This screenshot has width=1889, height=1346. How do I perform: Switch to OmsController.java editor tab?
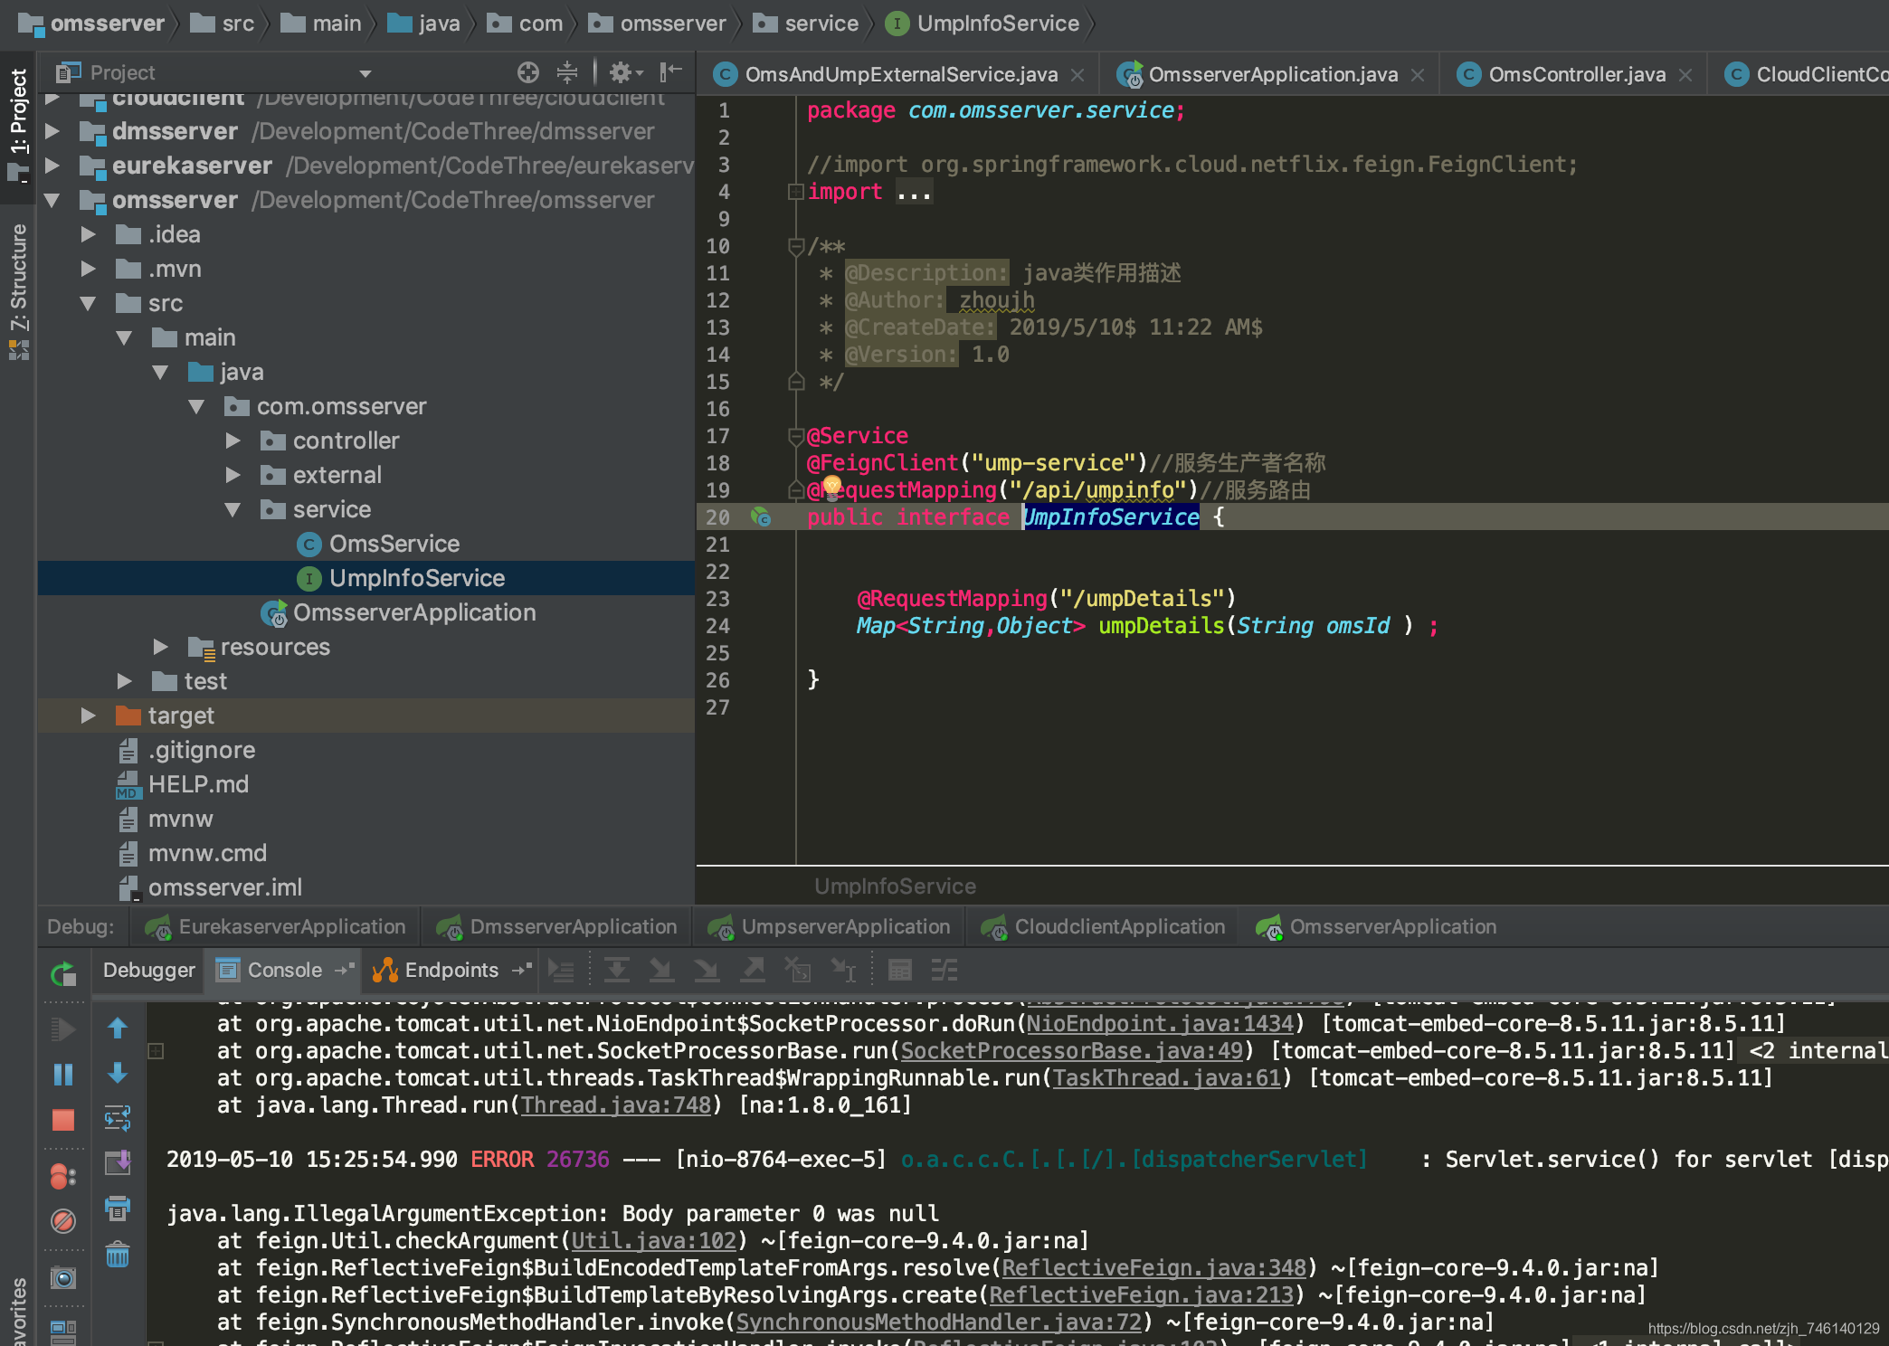[x=1576, y=75]
